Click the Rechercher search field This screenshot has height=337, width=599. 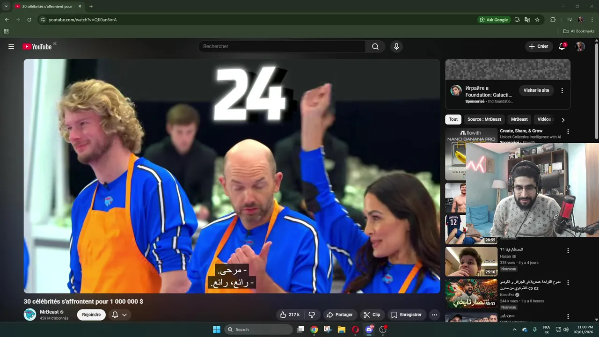tap(282, 46)
